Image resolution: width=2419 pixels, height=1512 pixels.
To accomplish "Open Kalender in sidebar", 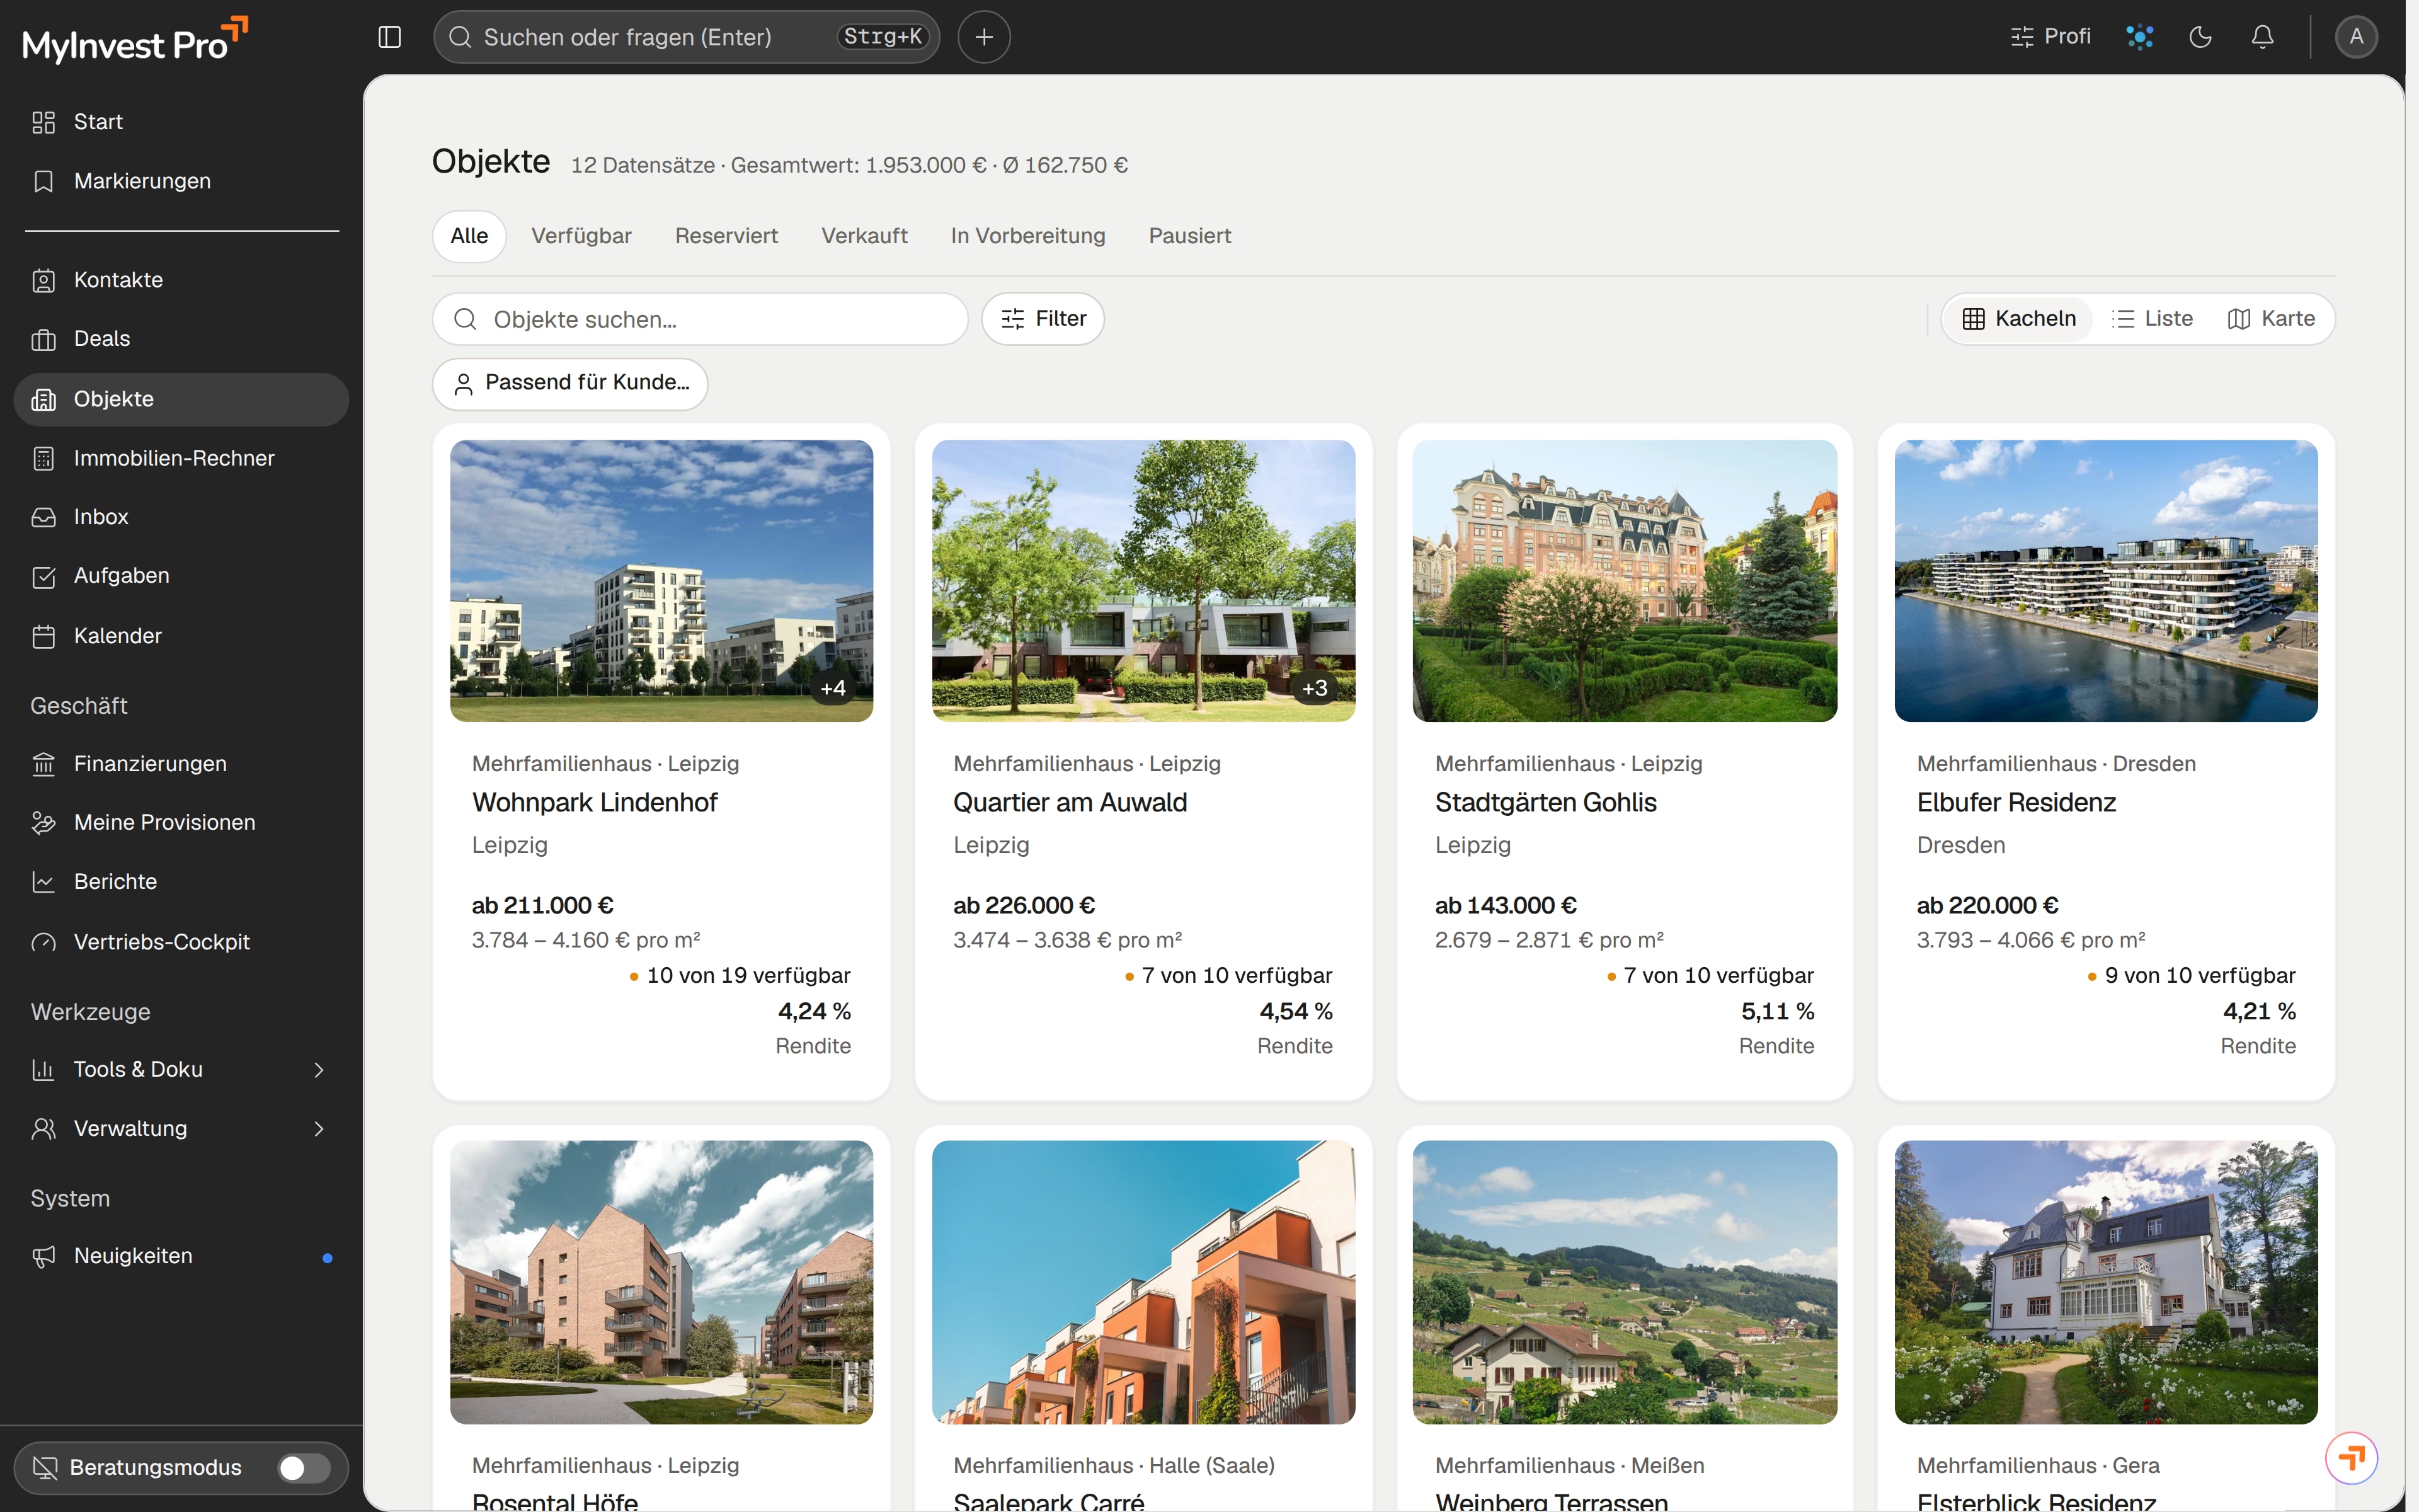I will pyautogui.click(x=182, y=636).
